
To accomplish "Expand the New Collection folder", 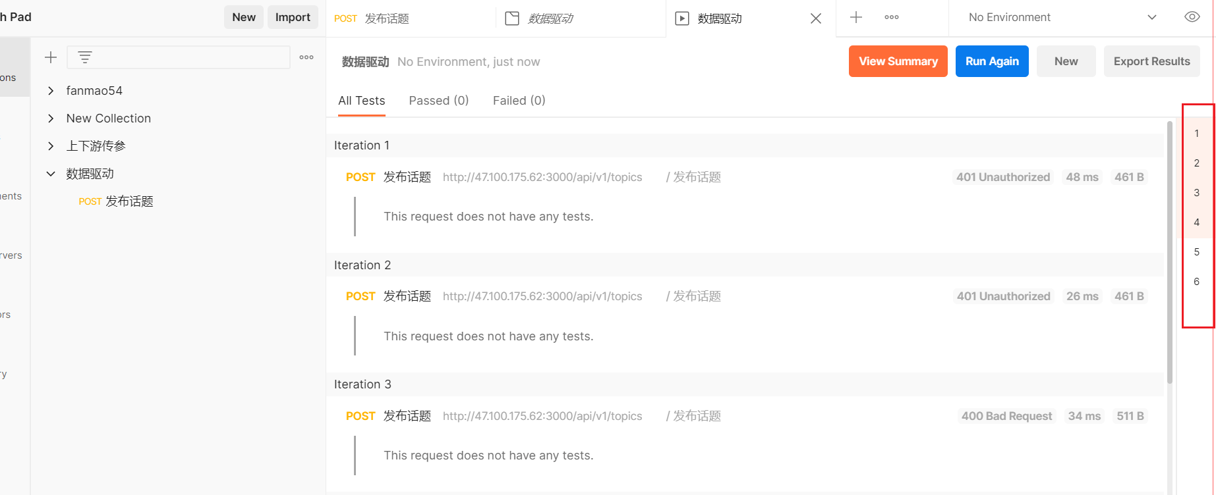I will 51,118.
